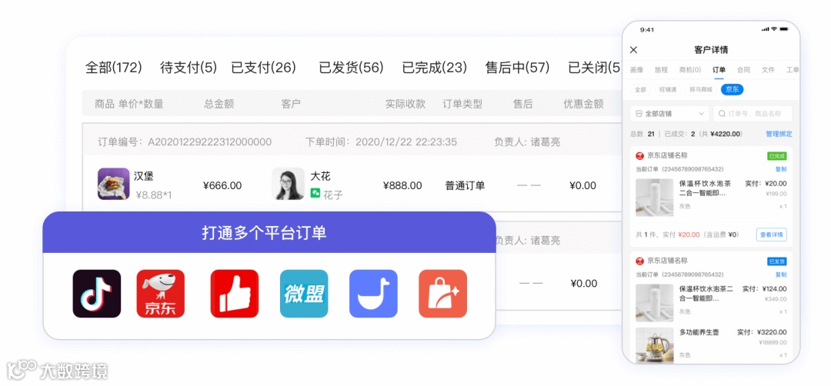The width and height of the screenshot is (831, 386).
Task: Click the ¥666.00 total amount cell
Action: (x=222, y=186)
